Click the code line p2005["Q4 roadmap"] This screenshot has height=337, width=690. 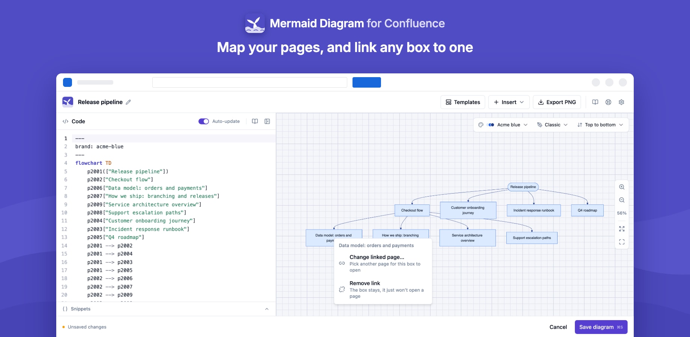click(x=115, y=237)
